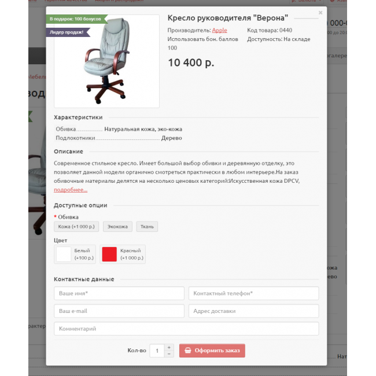This screenshot has height=376, width=376.
Task: Increase quantity with the plus stepper
Action: point(169,347)
